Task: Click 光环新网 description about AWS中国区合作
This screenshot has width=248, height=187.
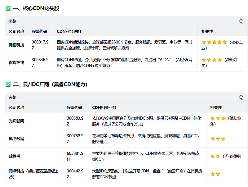Action: 147,121
